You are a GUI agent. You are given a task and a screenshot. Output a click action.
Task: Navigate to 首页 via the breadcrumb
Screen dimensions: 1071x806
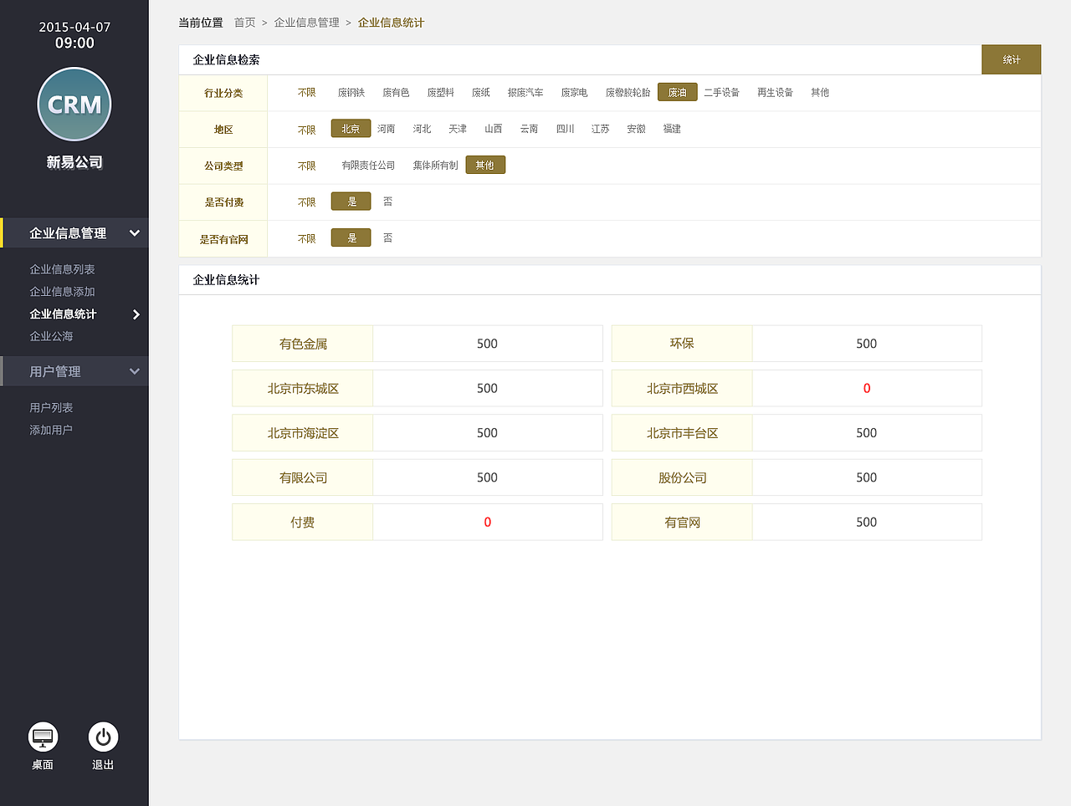pos(244,23)
